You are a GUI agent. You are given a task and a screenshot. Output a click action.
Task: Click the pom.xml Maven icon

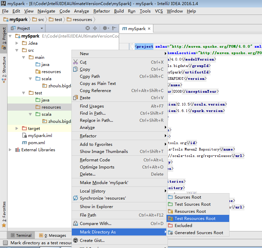(x=24, y=143)
